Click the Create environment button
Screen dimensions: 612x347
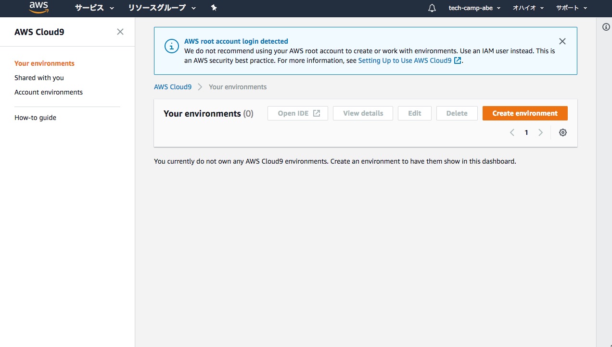525,113
